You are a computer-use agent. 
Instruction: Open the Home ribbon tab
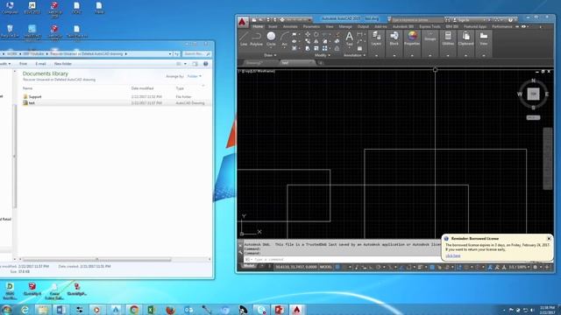pyautogui.click(x=258, y=26)
